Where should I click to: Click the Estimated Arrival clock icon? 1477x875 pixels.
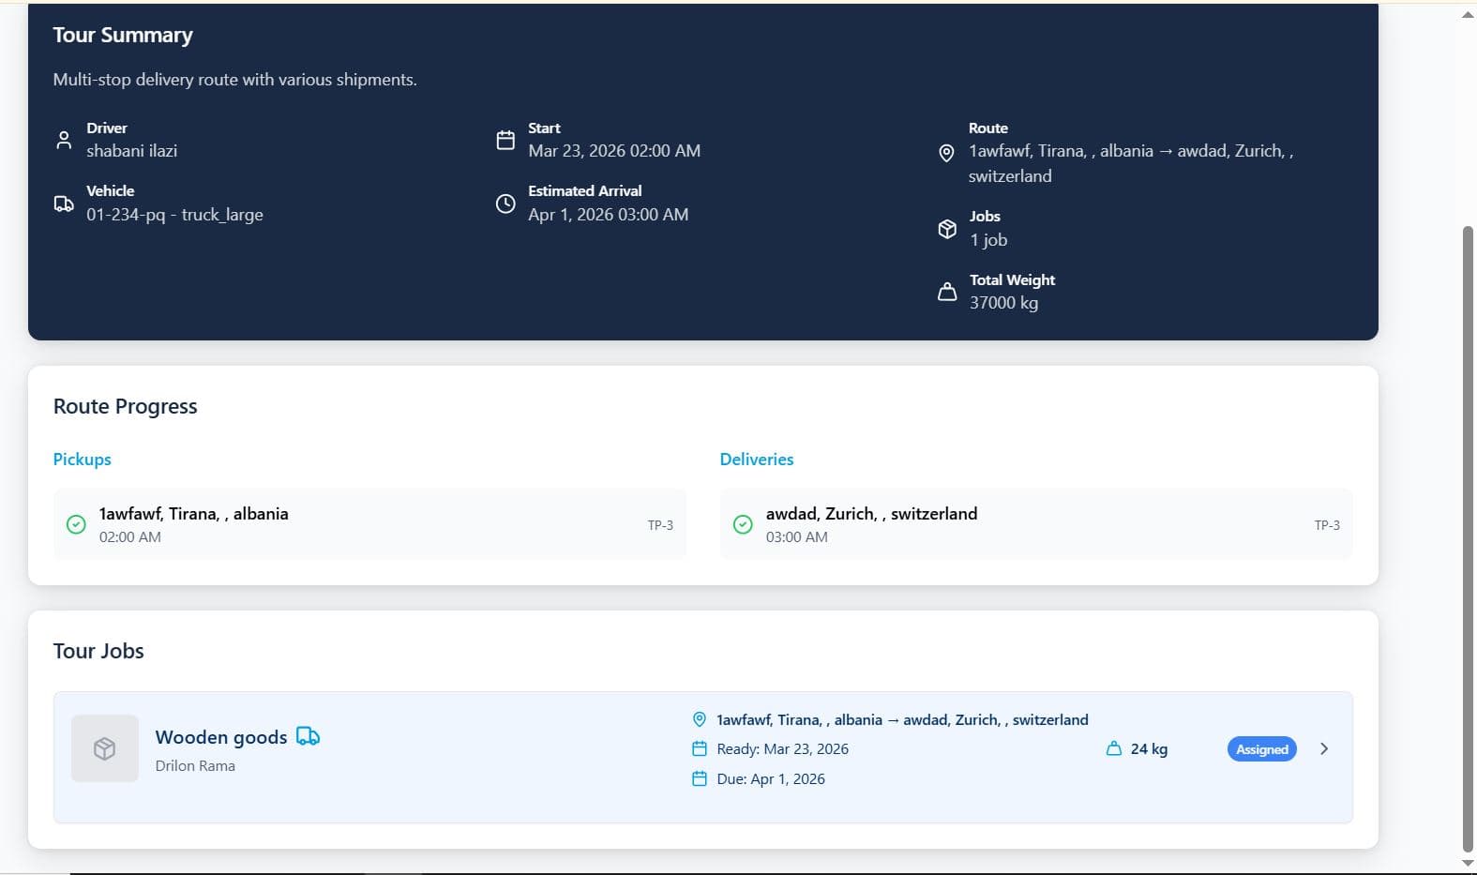(505, 204)
